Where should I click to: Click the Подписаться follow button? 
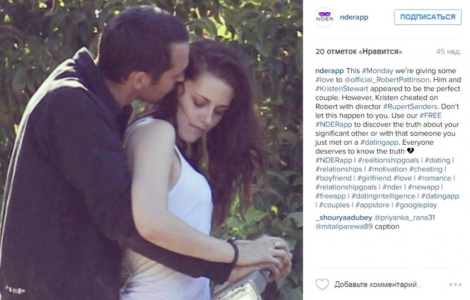click(427, 17)
